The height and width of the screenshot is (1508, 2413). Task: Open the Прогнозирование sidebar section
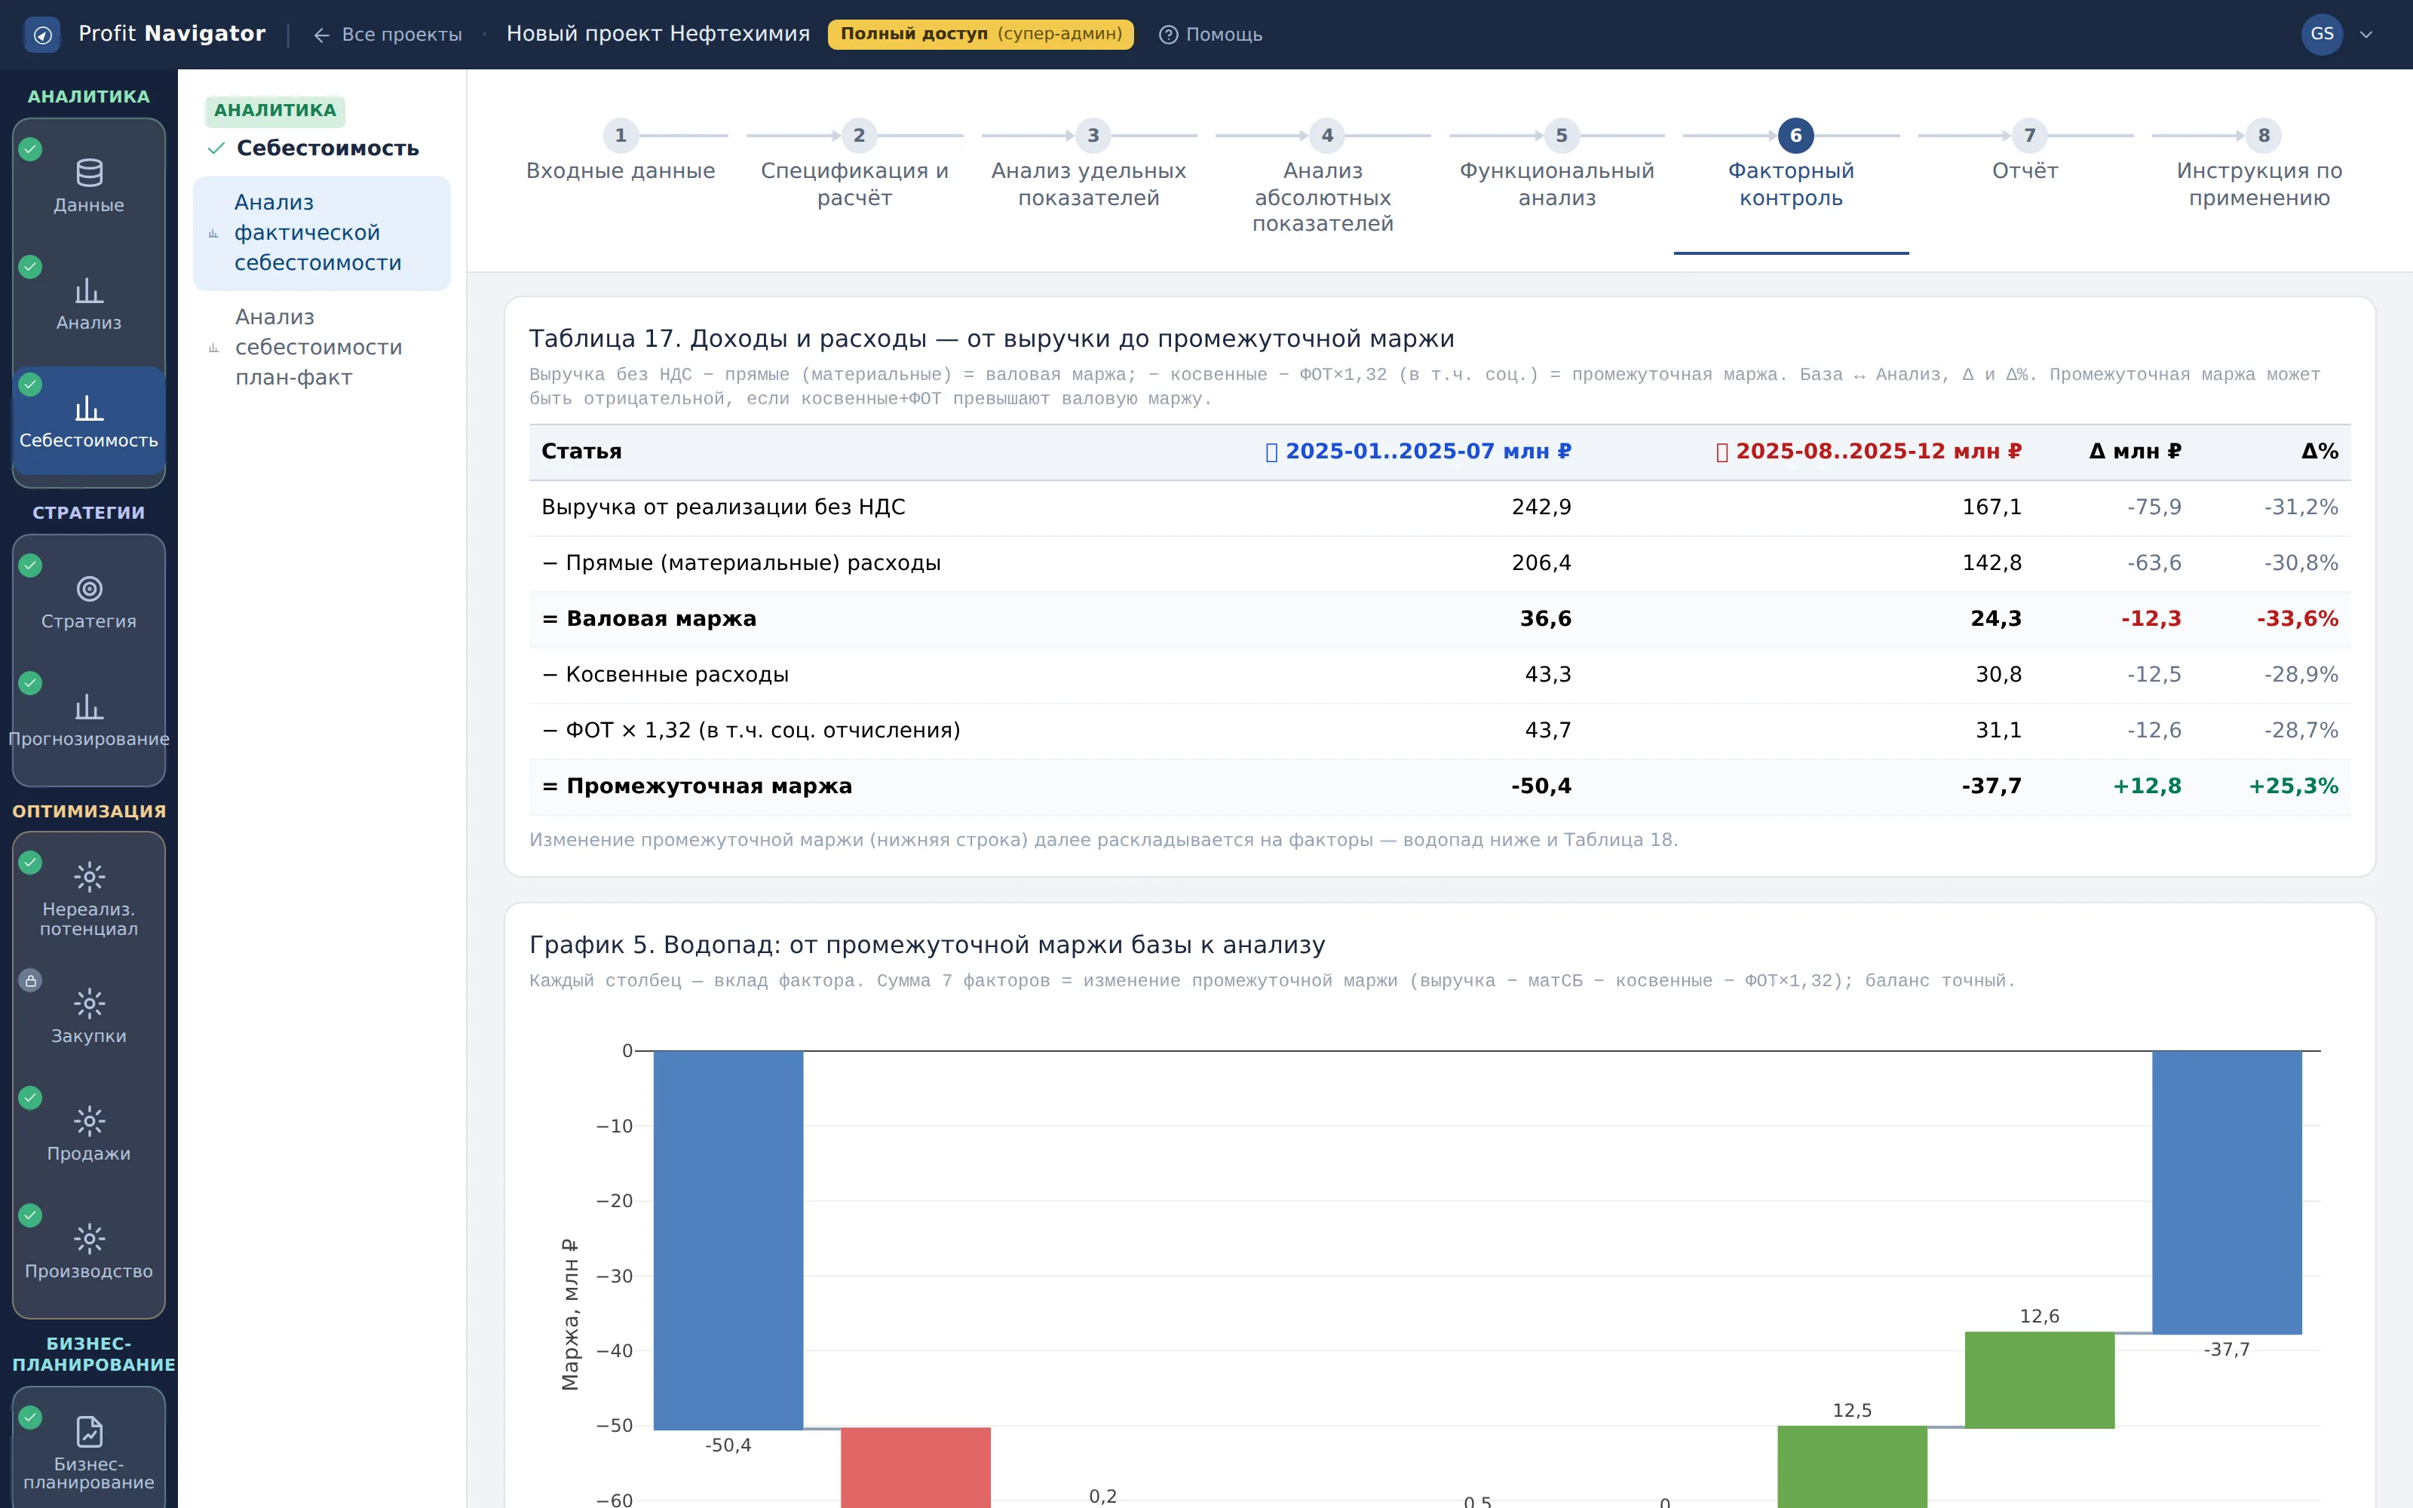point(89,720)
